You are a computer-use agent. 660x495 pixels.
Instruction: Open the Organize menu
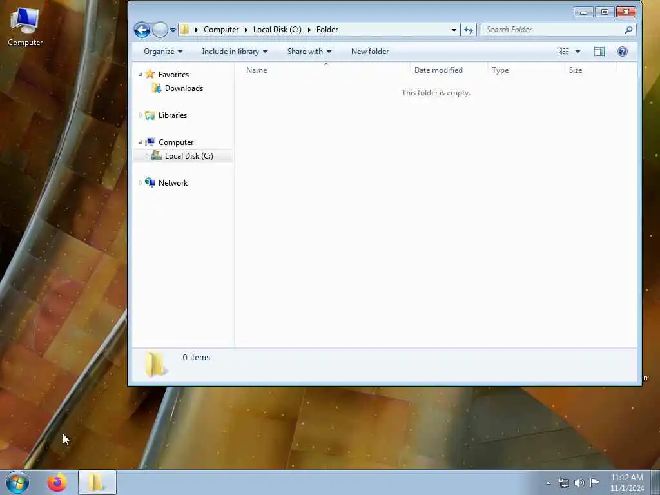[x=163, y=52]
